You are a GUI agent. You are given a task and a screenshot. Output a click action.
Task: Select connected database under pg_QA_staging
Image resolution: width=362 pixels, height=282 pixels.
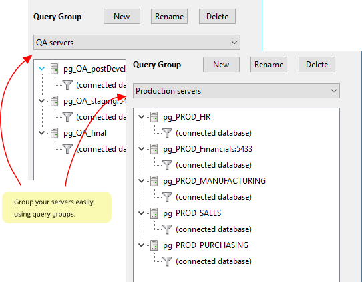[x=101, y=117]
